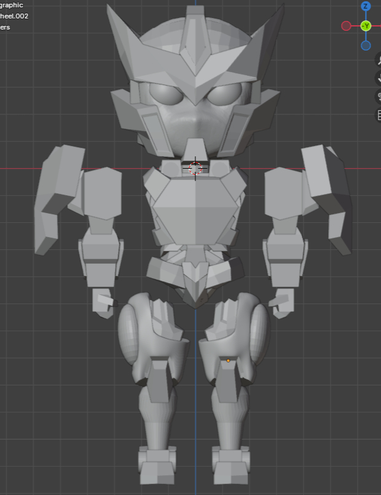The height and width of the screenshot is (495, 381).
Task: Click the Z axis on navigation gizmo
Action: (x=366, y=6)
